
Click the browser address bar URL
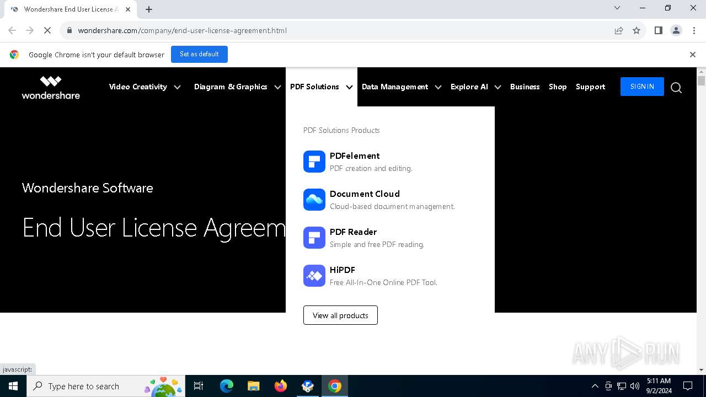[183, 30]
